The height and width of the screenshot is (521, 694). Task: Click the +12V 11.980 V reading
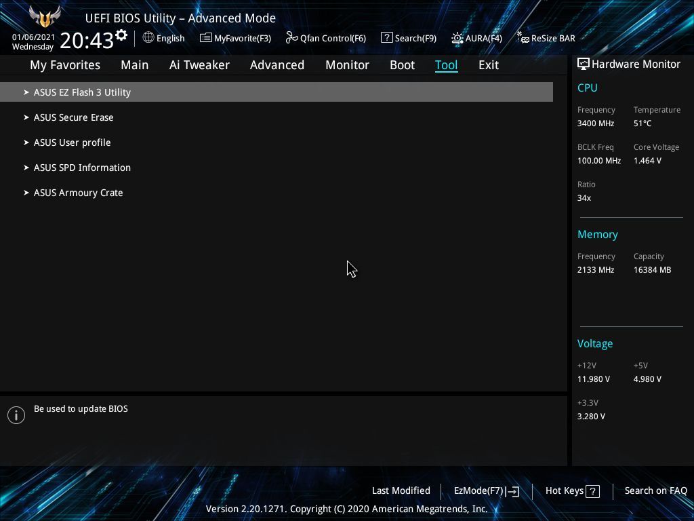point(593,379)
